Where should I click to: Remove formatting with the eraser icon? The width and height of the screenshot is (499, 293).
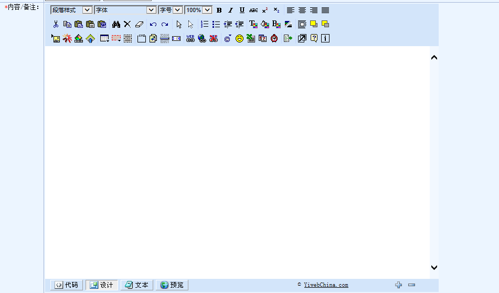pos(139,24)
